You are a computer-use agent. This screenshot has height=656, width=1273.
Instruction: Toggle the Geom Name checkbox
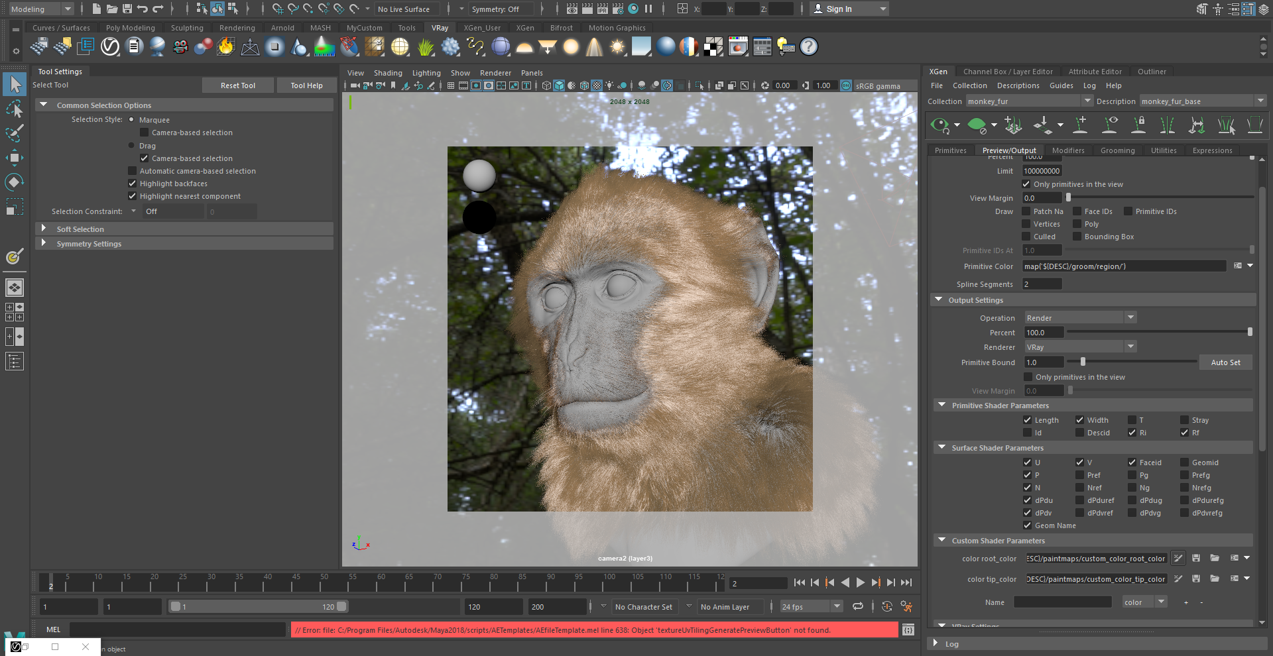tap(1027, 525)
